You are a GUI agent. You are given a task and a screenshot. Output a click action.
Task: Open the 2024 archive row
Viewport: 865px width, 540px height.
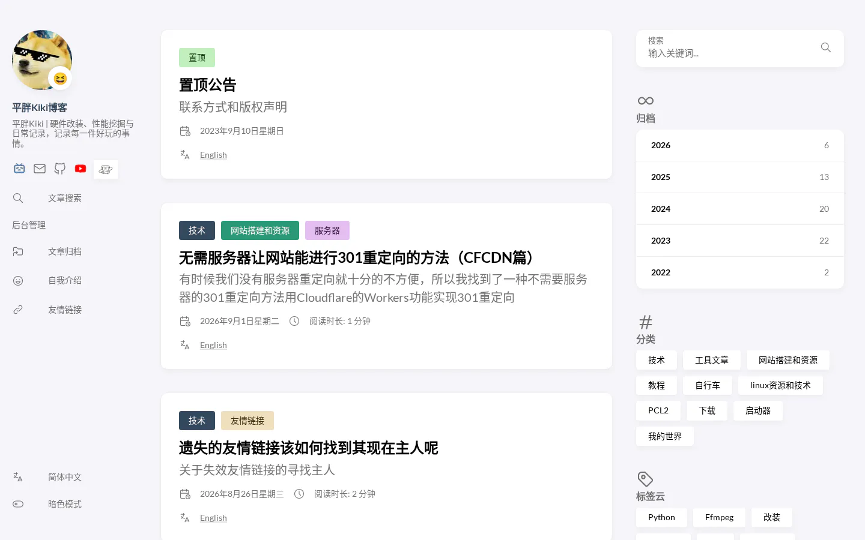coord(740,209)
